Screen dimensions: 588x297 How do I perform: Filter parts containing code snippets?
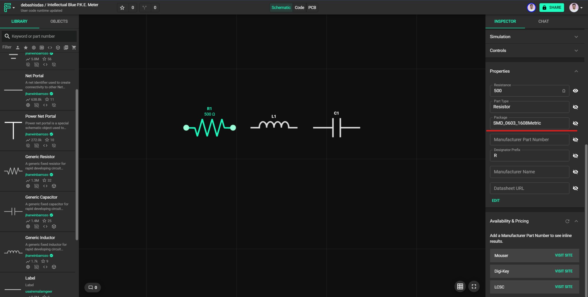50,47
